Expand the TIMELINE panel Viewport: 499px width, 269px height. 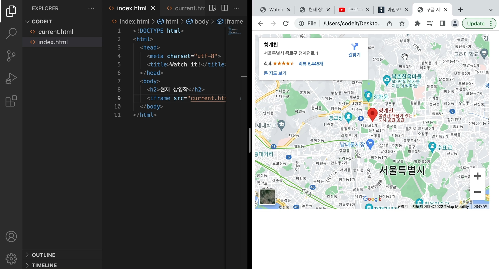coord(62,265)
